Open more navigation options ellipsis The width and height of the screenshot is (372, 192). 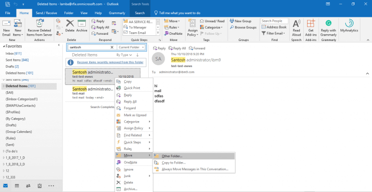pos(51,186)
